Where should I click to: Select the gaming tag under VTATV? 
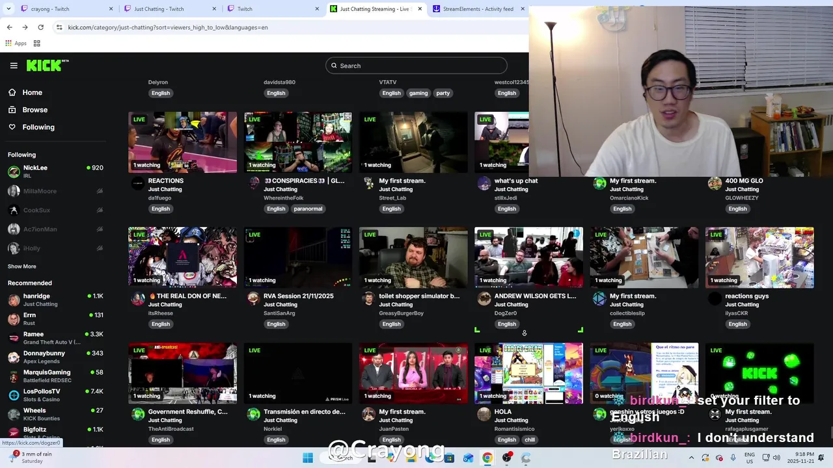418,93
